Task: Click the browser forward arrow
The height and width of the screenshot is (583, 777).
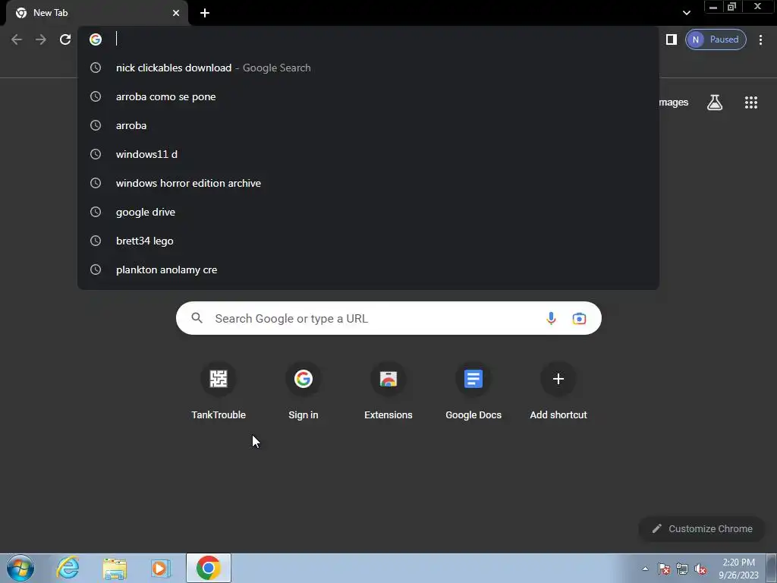Action: 41,39
